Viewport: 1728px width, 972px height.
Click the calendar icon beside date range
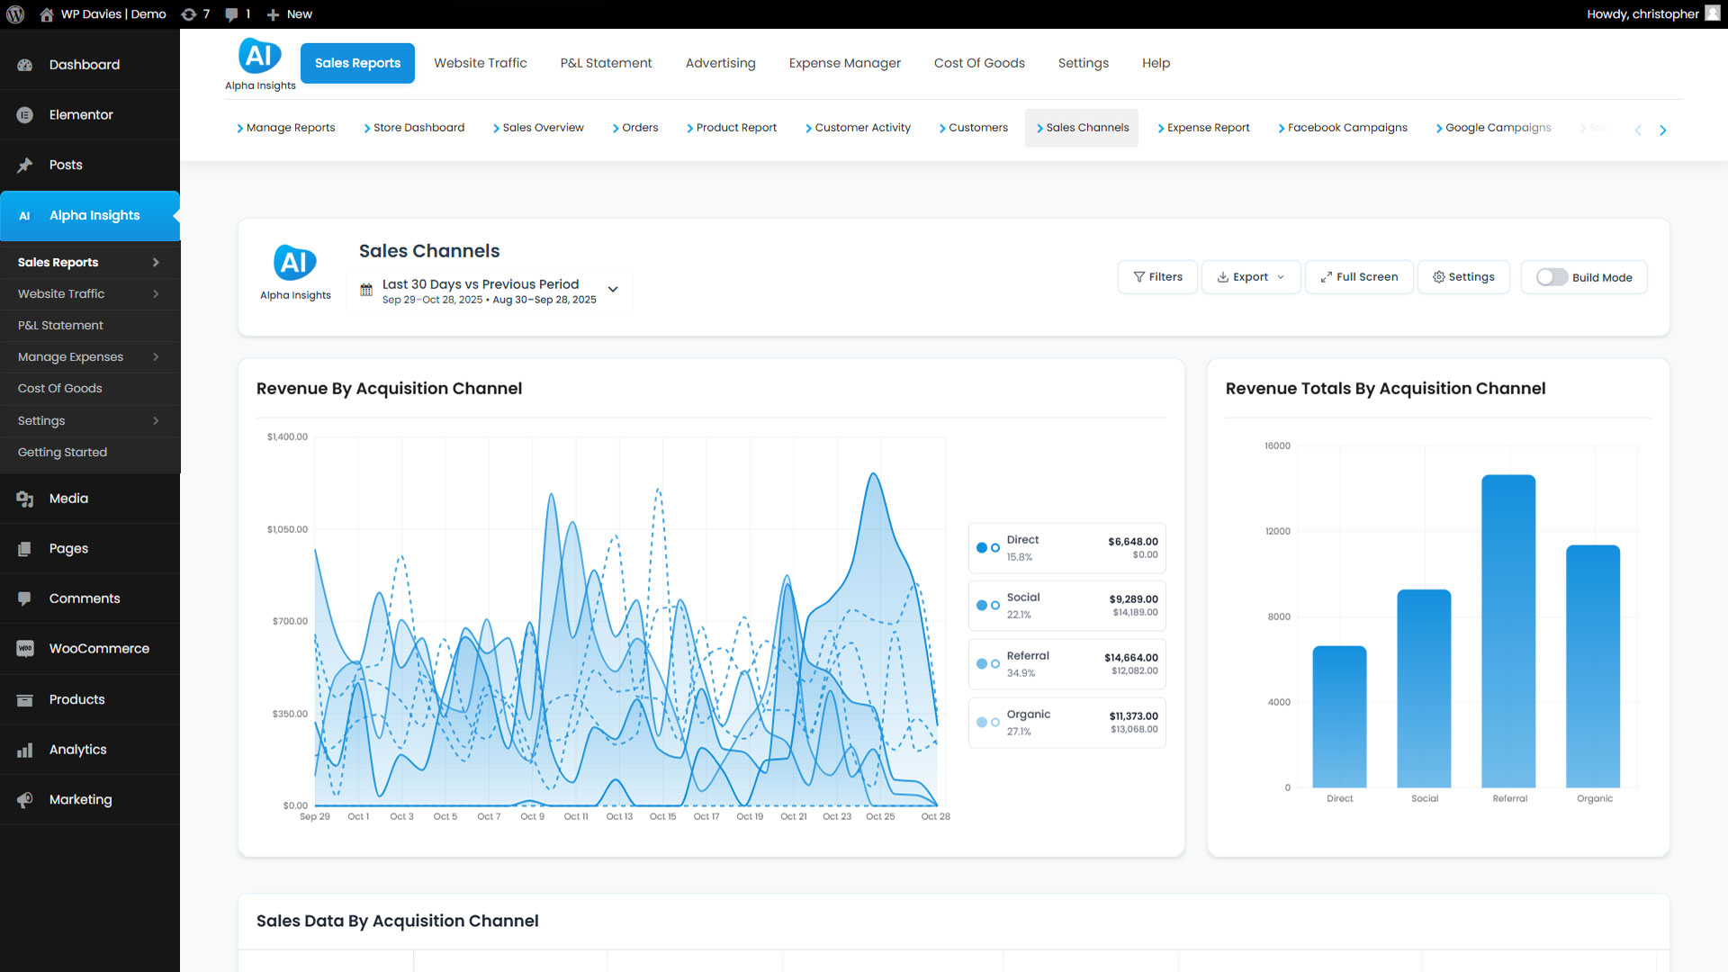point(366,290)
